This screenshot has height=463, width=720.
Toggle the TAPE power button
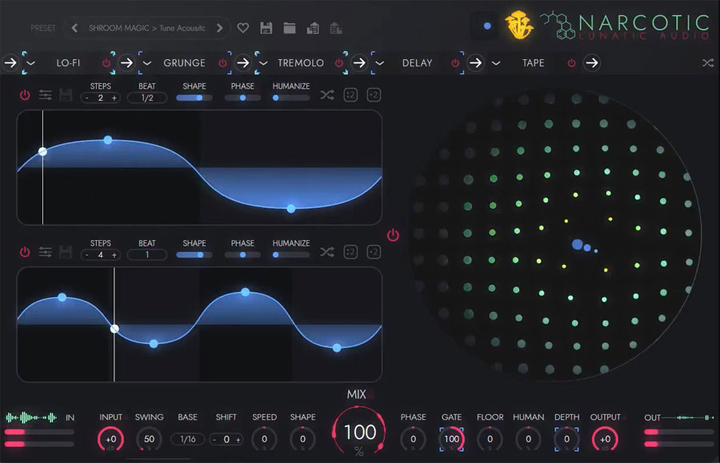(x=571, y=63)
